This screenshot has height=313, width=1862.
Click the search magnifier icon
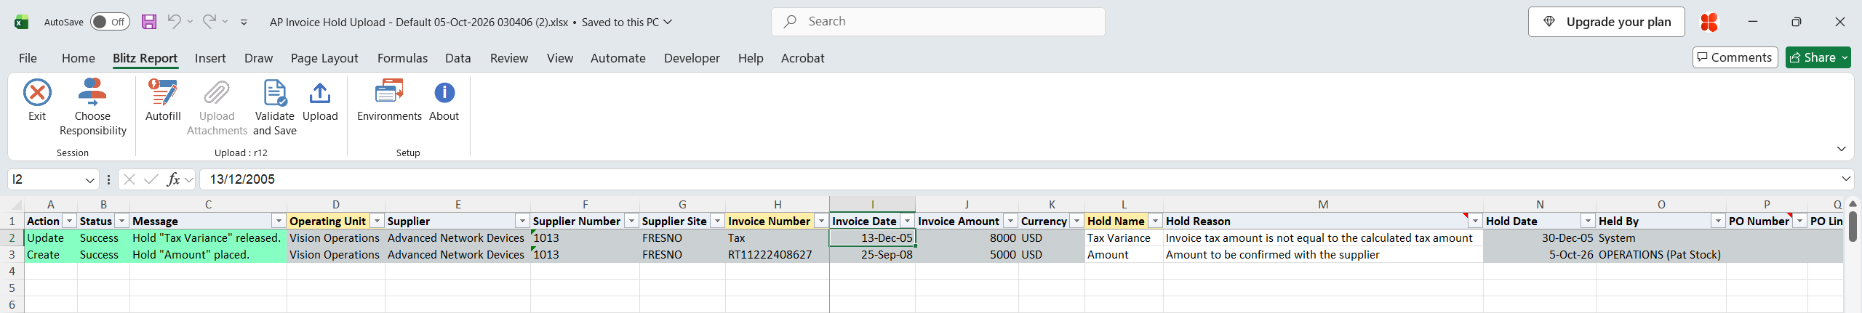tap(790, 22)
